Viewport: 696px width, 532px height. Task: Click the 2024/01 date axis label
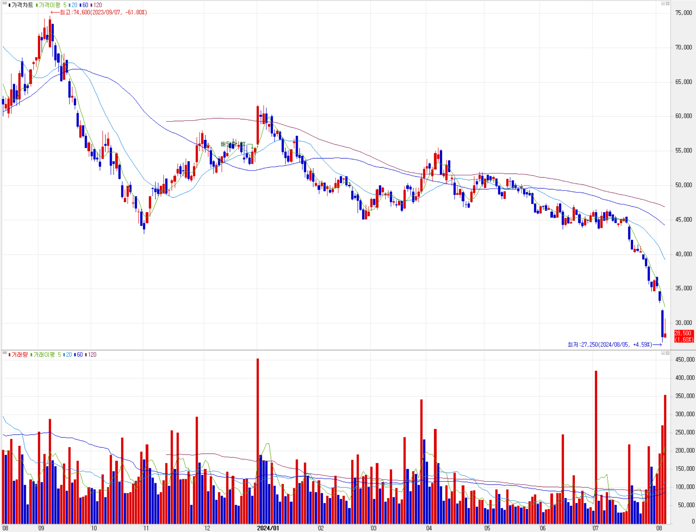(x=268, y=528)
